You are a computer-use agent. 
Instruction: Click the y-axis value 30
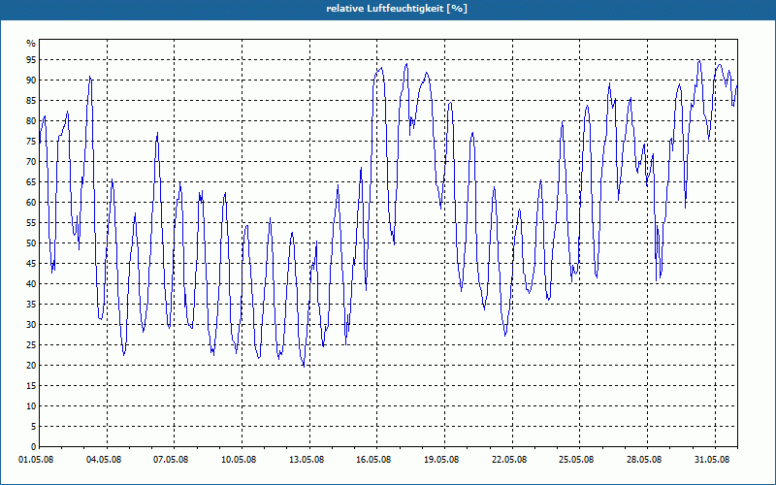31,325
